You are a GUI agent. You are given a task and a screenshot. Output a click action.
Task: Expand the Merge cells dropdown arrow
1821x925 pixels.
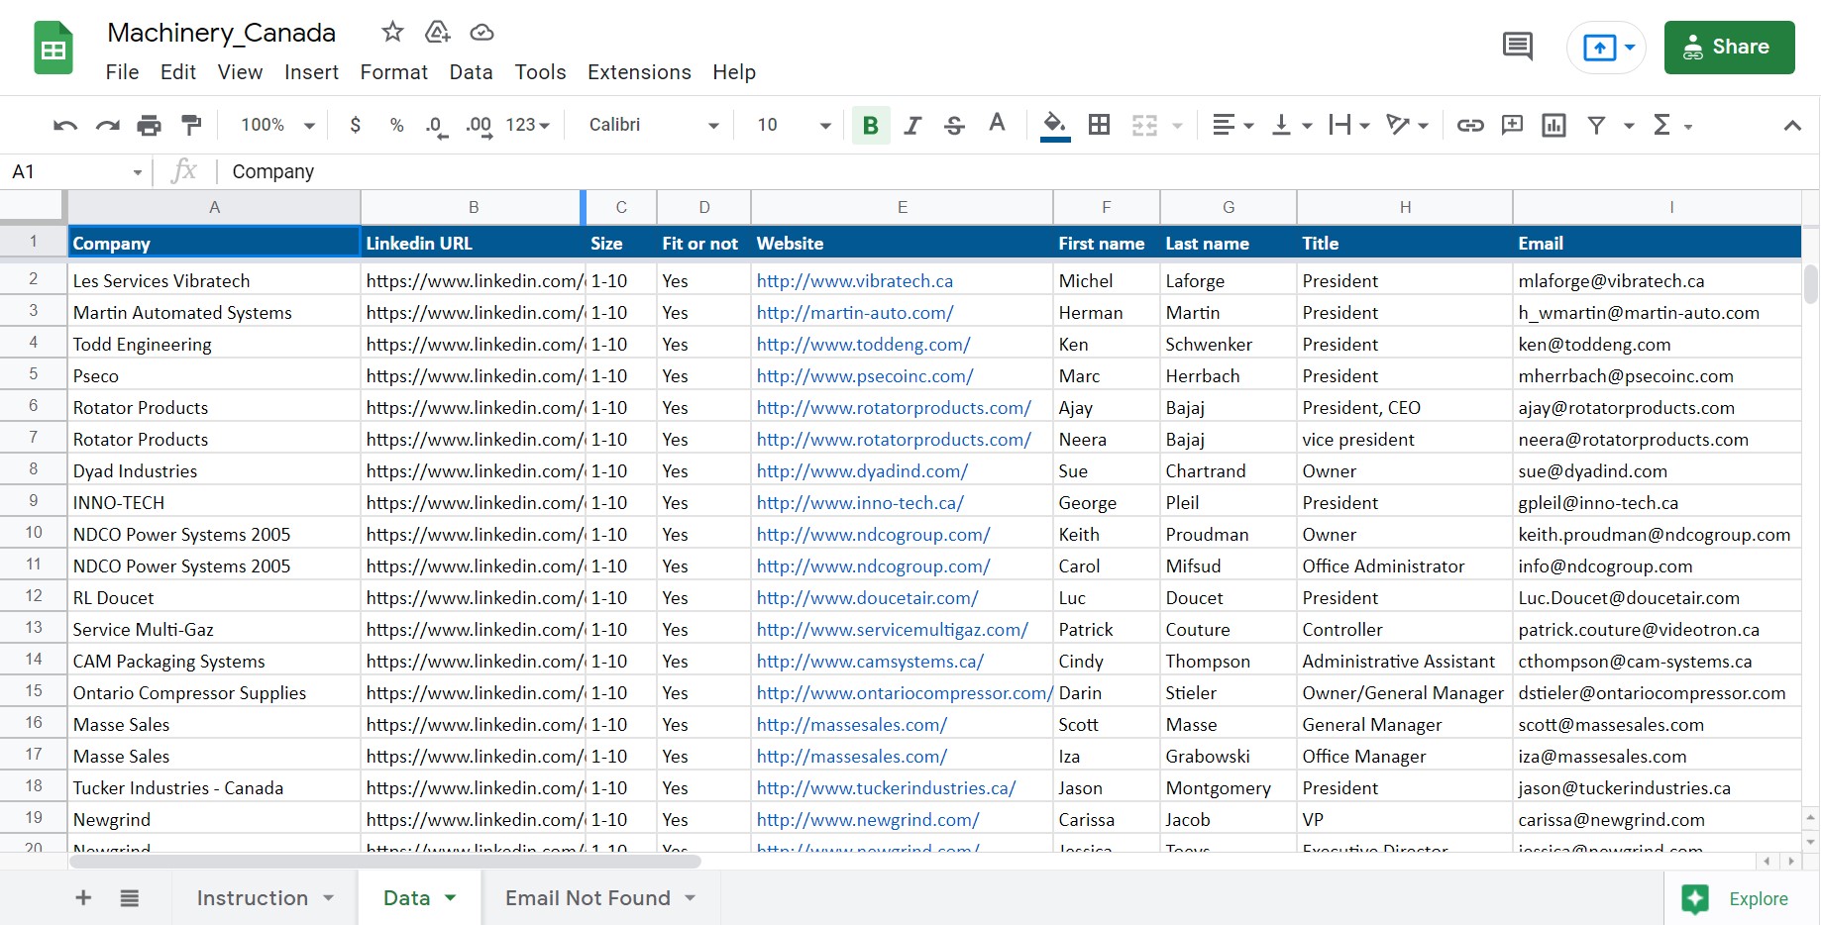pyautogui.click(x=1177, y=126)
